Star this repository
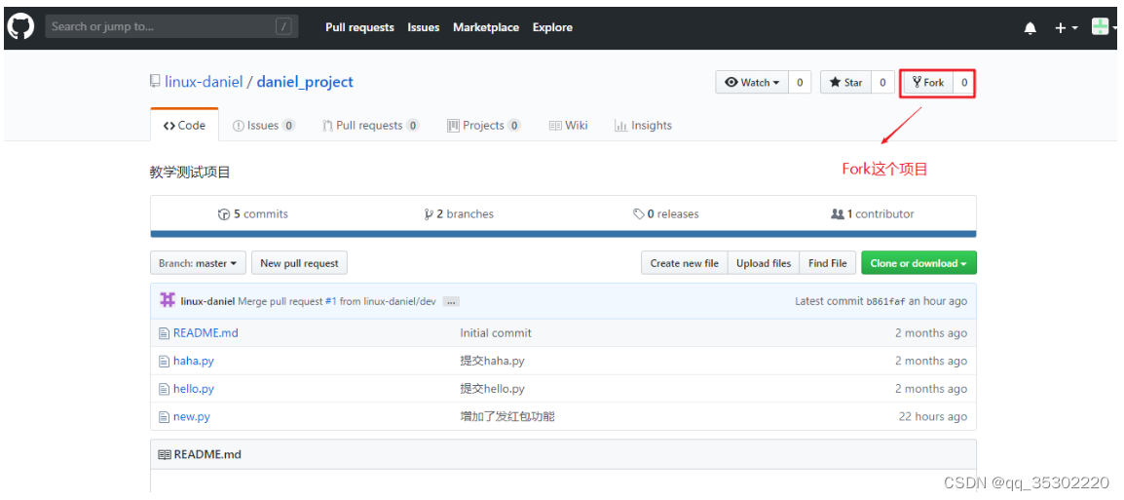This screenshot has height=500, width=1124. coord(845,83)
